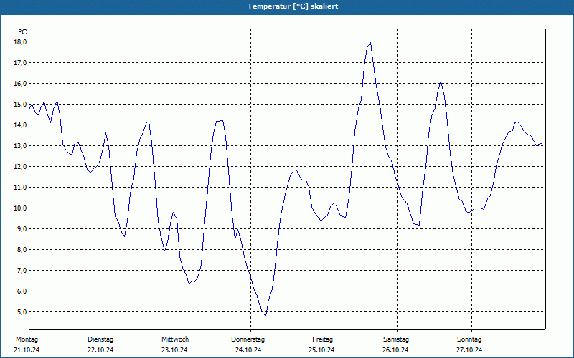Click the 23.10.24 date label
The width and height of the screenshot is (574, 358).
(174, 350)
